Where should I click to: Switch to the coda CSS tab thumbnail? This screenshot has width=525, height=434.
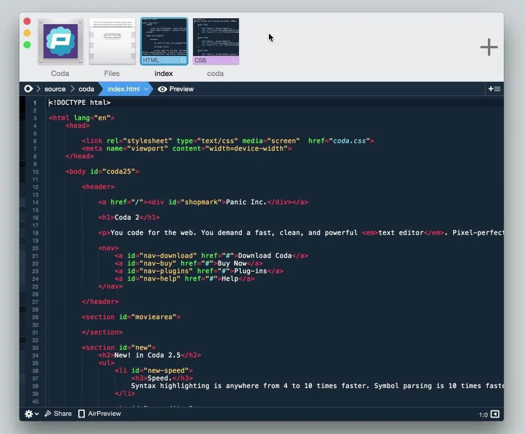click(216, 41)
